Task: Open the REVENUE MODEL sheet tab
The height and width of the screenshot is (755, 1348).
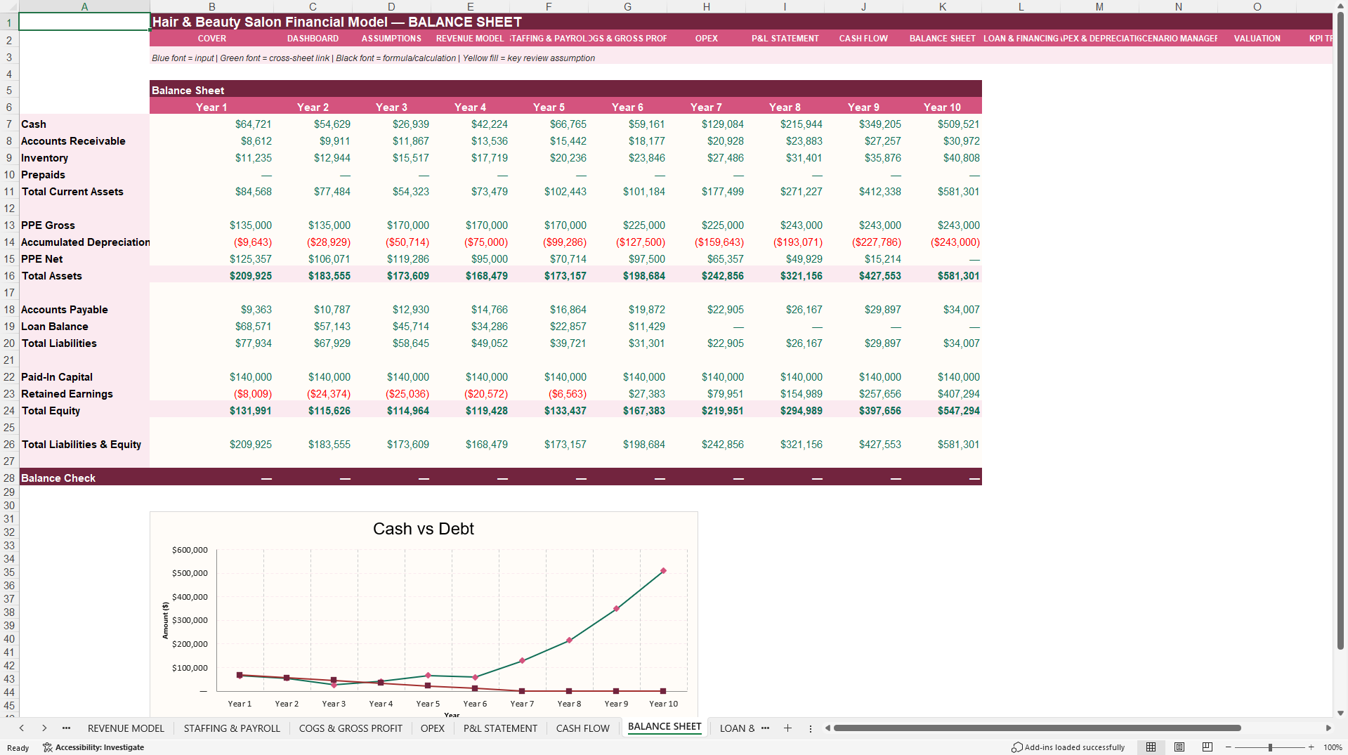Action: [126, 728]
